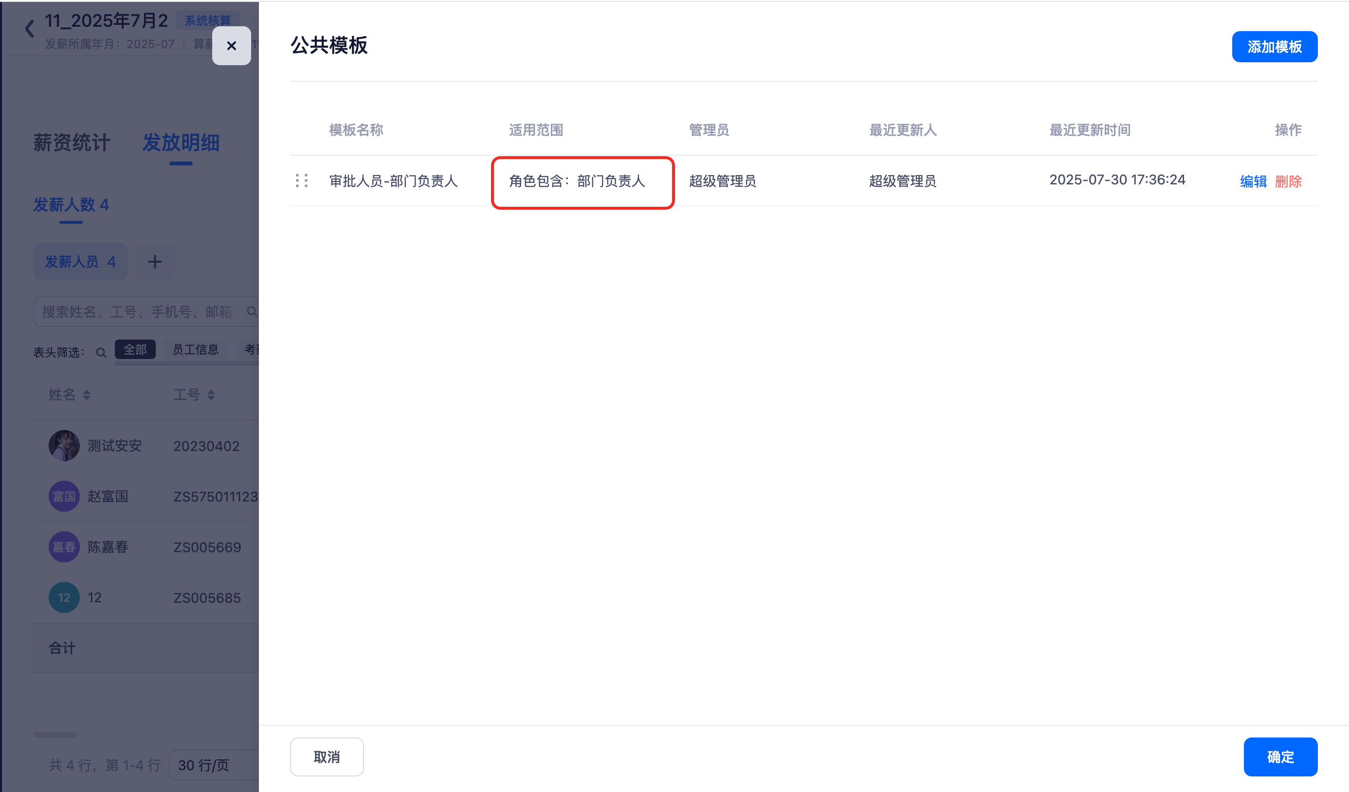1349x792 pixels.
Task: Click the 超级管理员 cell under 管理员
Action: tap(722, 181)
